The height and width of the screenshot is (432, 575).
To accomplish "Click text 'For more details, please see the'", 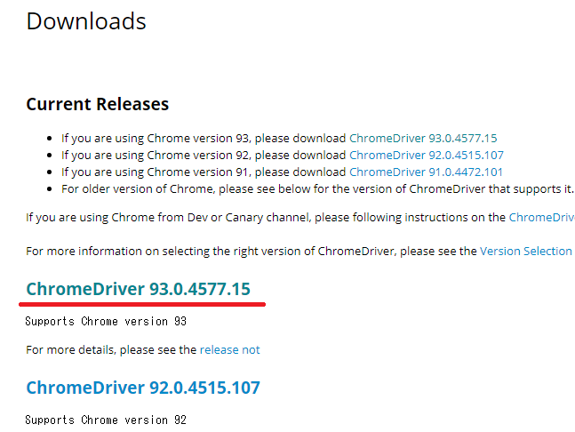I will pyautogui.click(x=111, y=350).
